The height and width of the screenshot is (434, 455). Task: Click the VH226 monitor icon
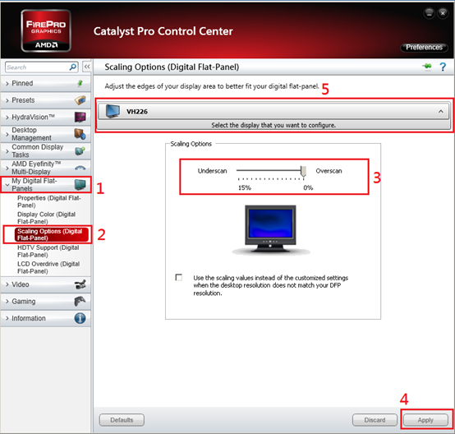pyautogui.click(x=113, y=112)
